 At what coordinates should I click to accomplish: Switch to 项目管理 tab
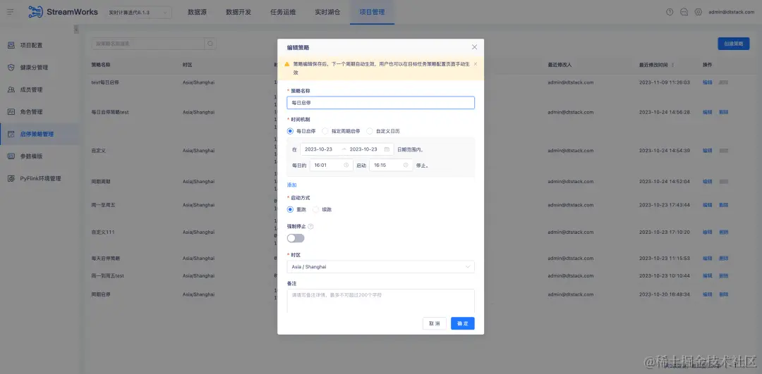(373, 12)
